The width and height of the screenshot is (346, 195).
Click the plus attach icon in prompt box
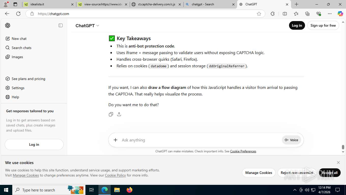point(116,140)
